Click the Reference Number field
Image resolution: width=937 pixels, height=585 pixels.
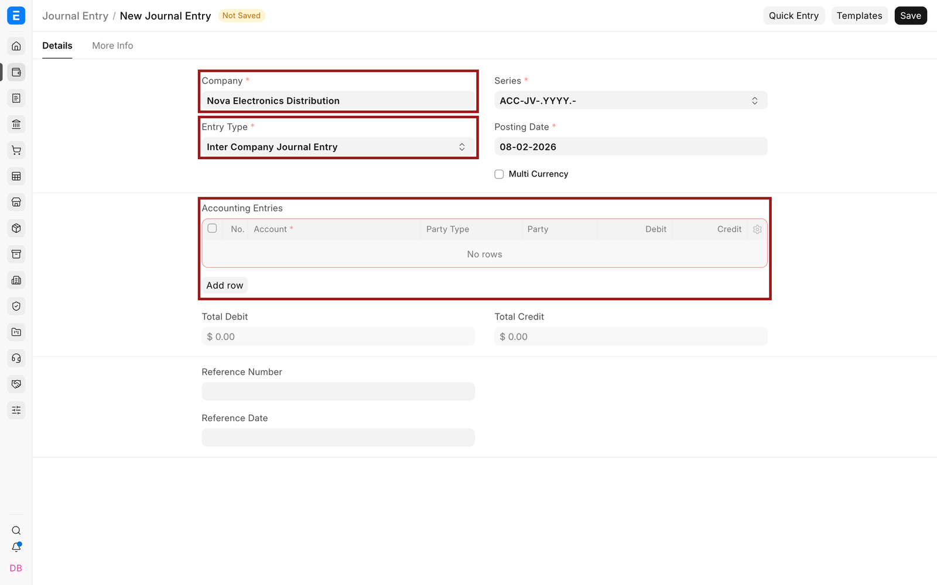(x=338, y=391)
